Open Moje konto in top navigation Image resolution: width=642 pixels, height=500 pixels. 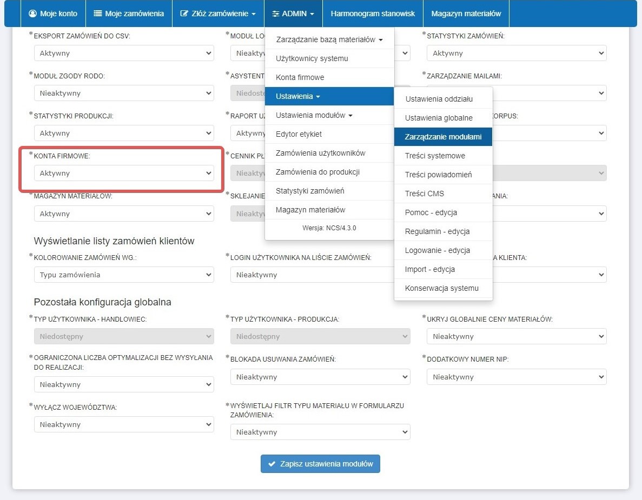click(x=53, y=14)
